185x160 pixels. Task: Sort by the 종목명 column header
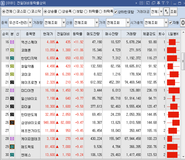31,34
